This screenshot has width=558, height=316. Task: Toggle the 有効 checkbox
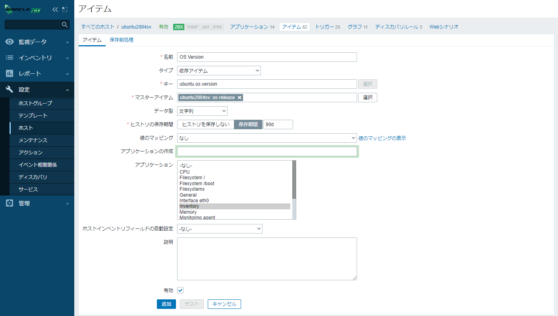[x=180, y=290]
